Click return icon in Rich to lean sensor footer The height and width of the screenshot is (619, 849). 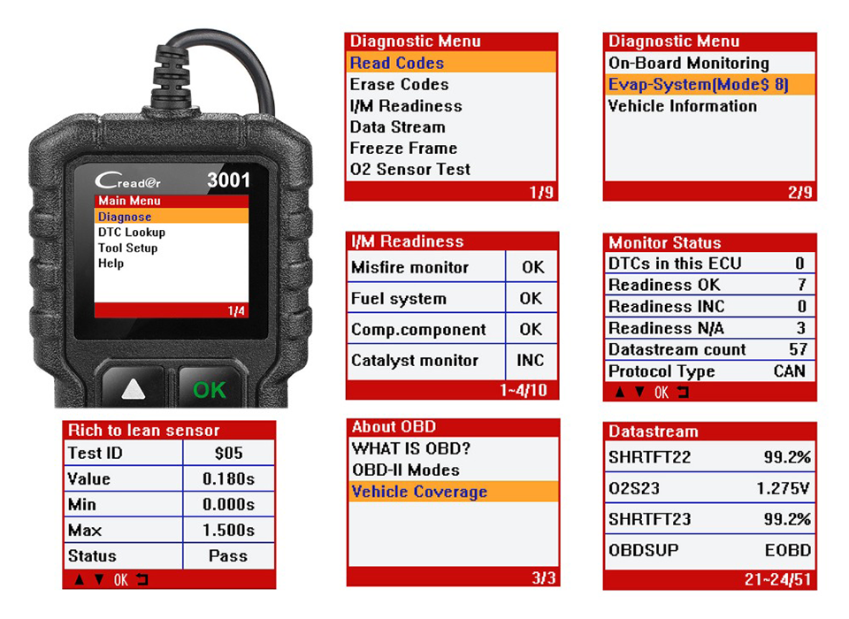[x=141, y=579]
